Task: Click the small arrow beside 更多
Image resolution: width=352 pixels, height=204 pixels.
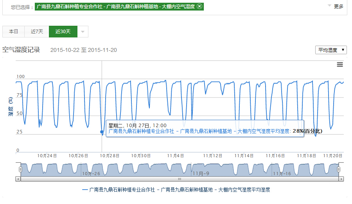Action: tap(329, 6)
